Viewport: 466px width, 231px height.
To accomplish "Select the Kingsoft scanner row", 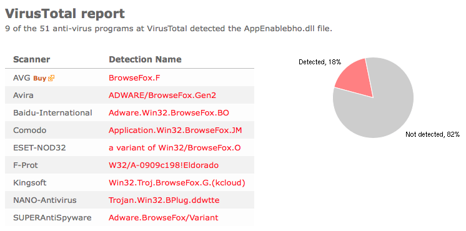I will [129, 183].
